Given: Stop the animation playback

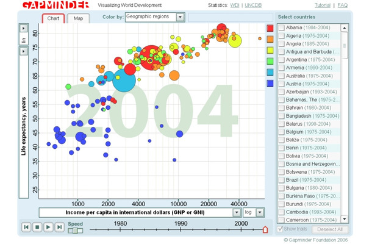Looking at the screenshot, I should (37, 227).
